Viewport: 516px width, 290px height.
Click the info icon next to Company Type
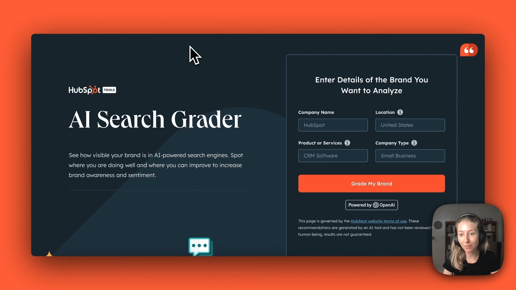tap(414, 143)
